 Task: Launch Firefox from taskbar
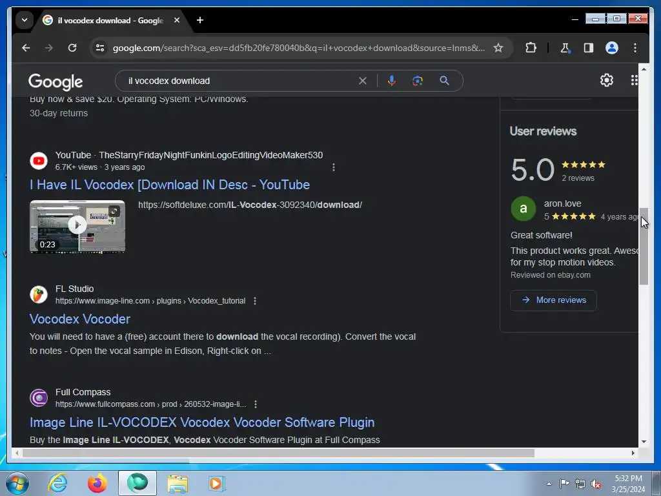97,483
